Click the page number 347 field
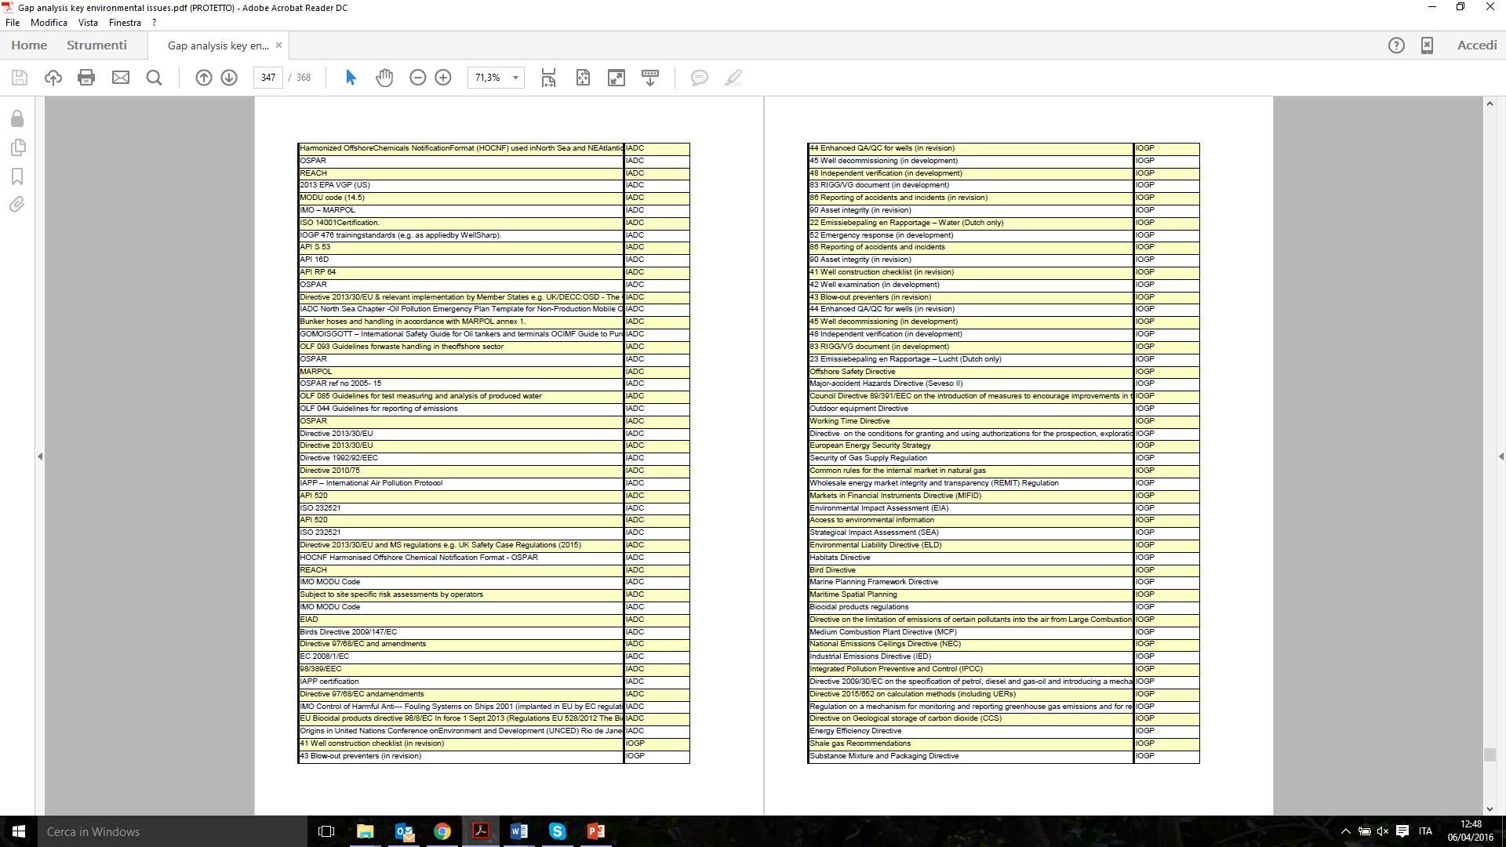This screenshot has width=1506, height=847. point(268,78)
